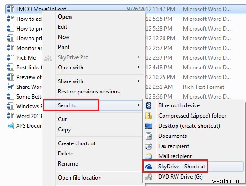
Task: Click the Documents page icon in submenu
Action: point(149,136)
